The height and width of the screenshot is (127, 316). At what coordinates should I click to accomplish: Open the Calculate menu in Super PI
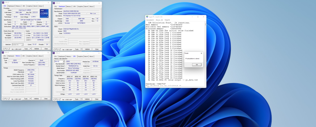150,20
